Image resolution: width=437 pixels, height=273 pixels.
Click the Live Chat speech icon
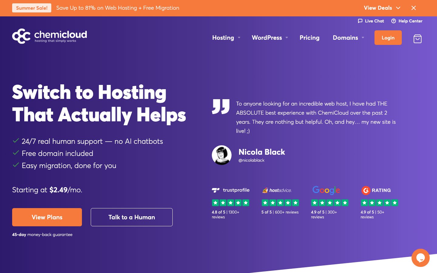click(360, 21)
